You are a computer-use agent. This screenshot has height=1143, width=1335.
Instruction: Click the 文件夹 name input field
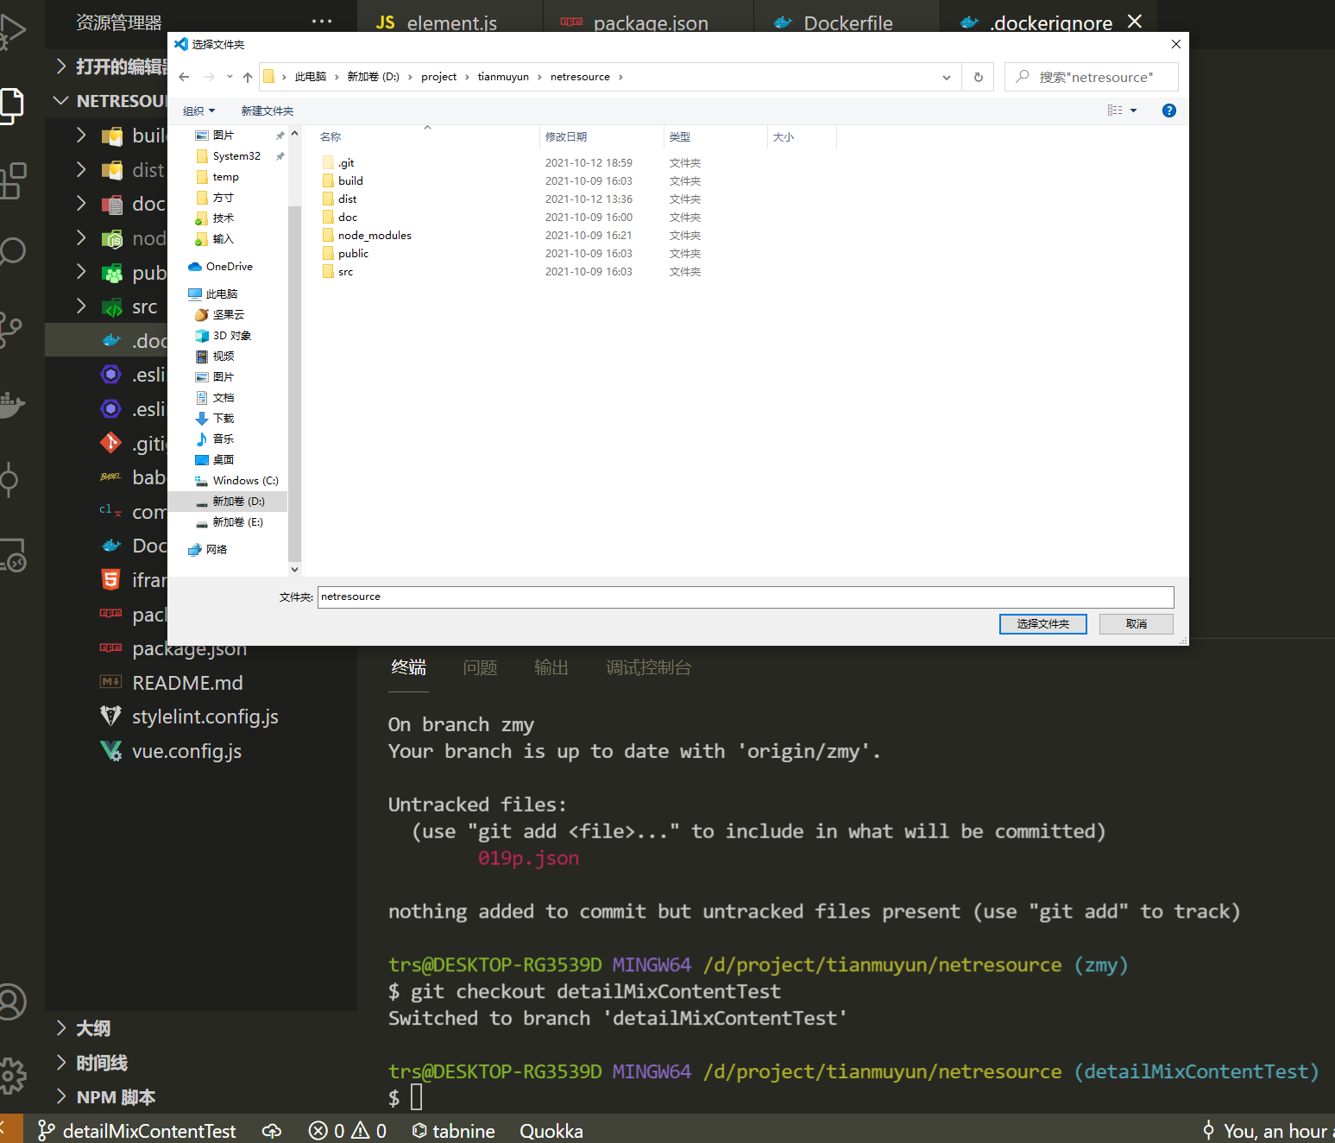click(746, 597)
